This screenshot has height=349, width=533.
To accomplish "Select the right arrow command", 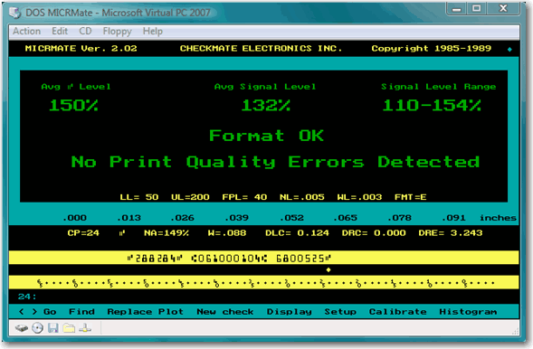I will [34, 311].
